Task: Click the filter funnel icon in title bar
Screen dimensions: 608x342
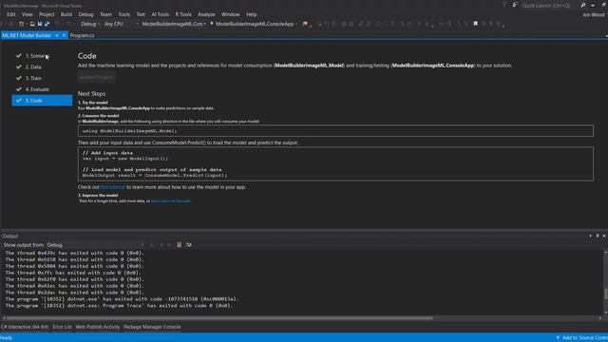Action: pyautogui.click(x=504, y=5)
